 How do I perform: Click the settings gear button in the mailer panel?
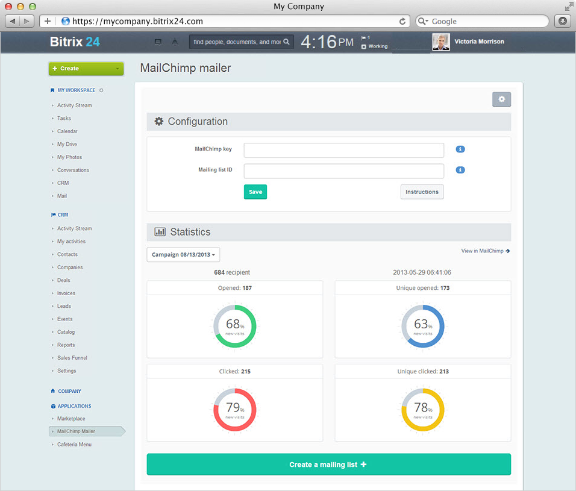501,99
